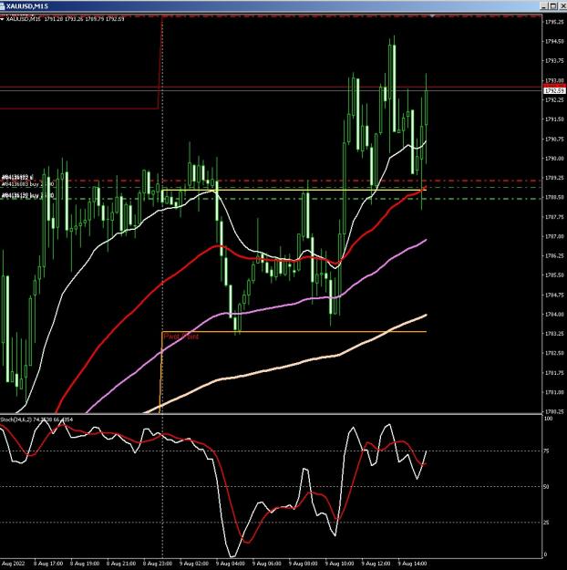Click the 8 Aug 17:00 time label
Image resolution: width=567 pixels, height=570 pixels.
pos(48,564)
